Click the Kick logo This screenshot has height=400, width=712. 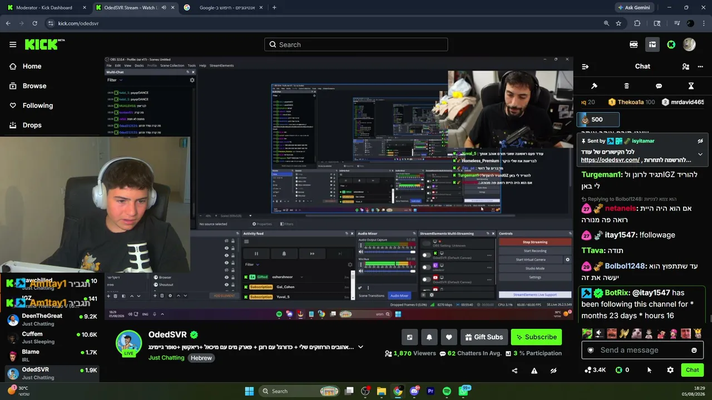point(45,44)
